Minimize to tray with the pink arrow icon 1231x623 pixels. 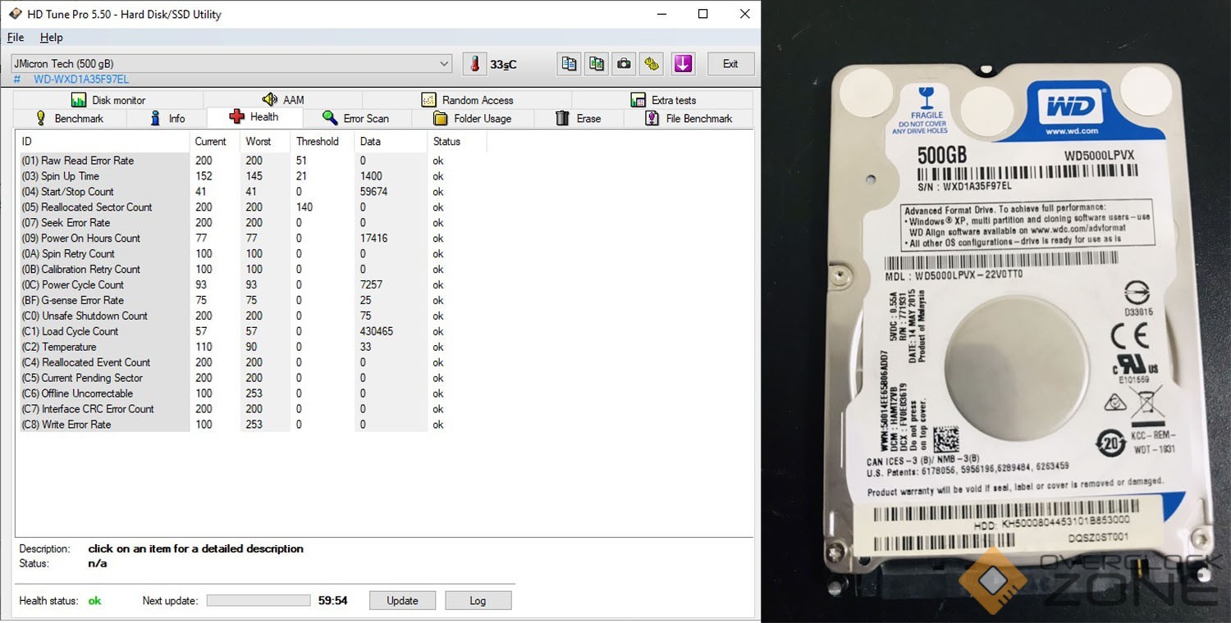[x=683, y=64]
